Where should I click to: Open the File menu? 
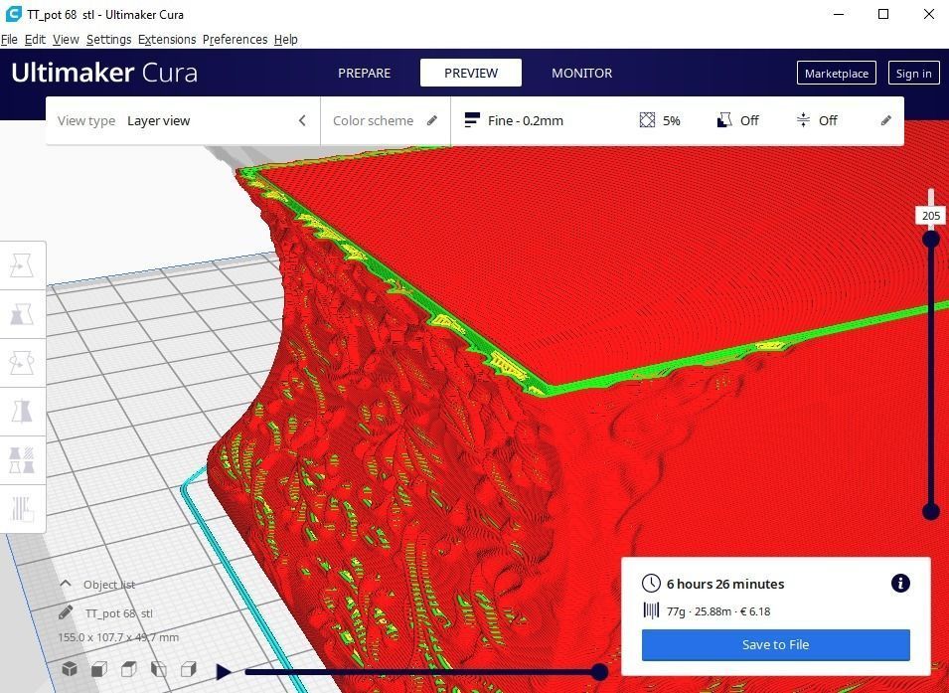[9, 40]
